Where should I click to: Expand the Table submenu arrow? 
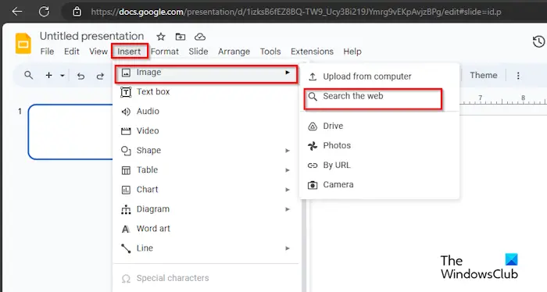288,170
